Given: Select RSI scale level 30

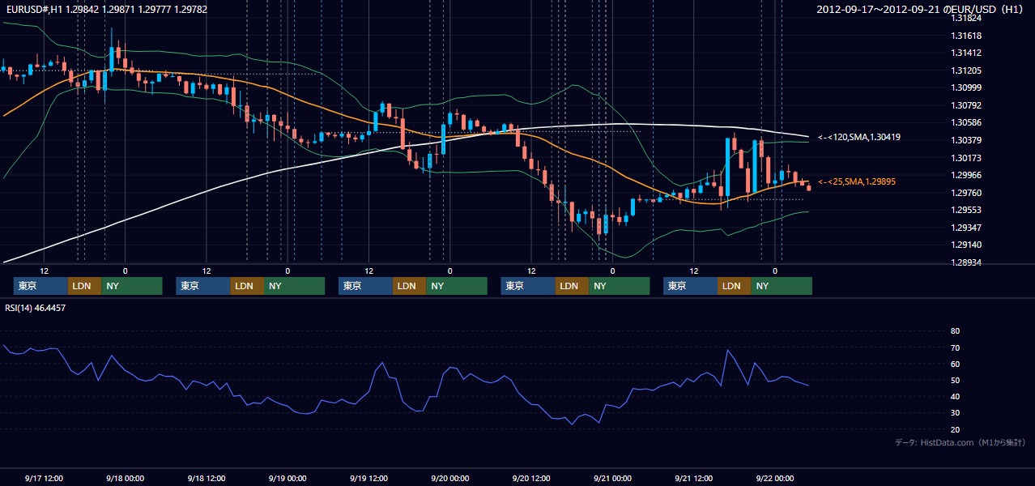Looking at the screenshot, I should (955, 413).
